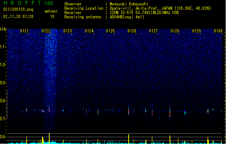Click the meteor count label

point(51,11)
